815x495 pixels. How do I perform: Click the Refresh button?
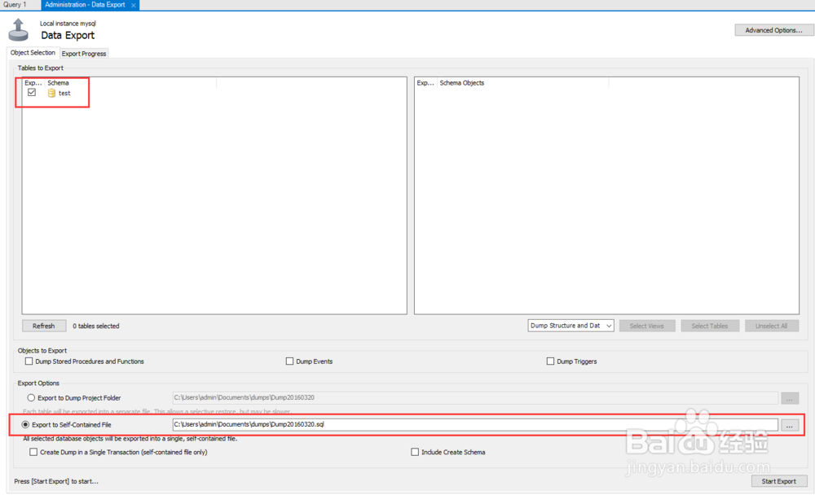coord(44,326)
